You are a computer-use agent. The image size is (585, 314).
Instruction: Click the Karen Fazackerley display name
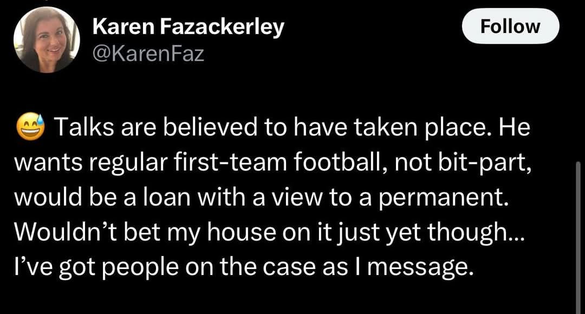[188, 27]
